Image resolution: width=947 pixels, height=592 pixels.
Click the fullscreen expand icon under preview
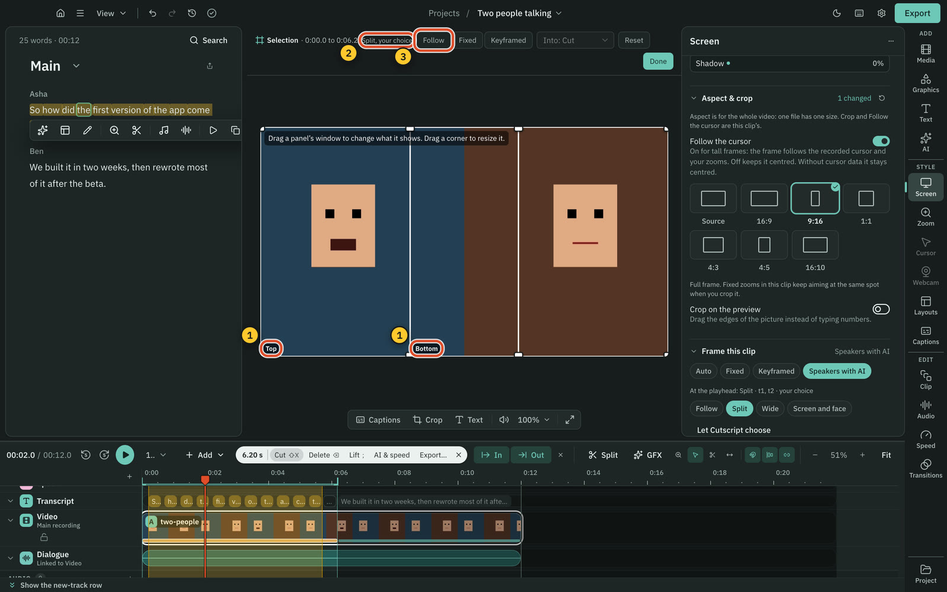[x=569, y=420]
